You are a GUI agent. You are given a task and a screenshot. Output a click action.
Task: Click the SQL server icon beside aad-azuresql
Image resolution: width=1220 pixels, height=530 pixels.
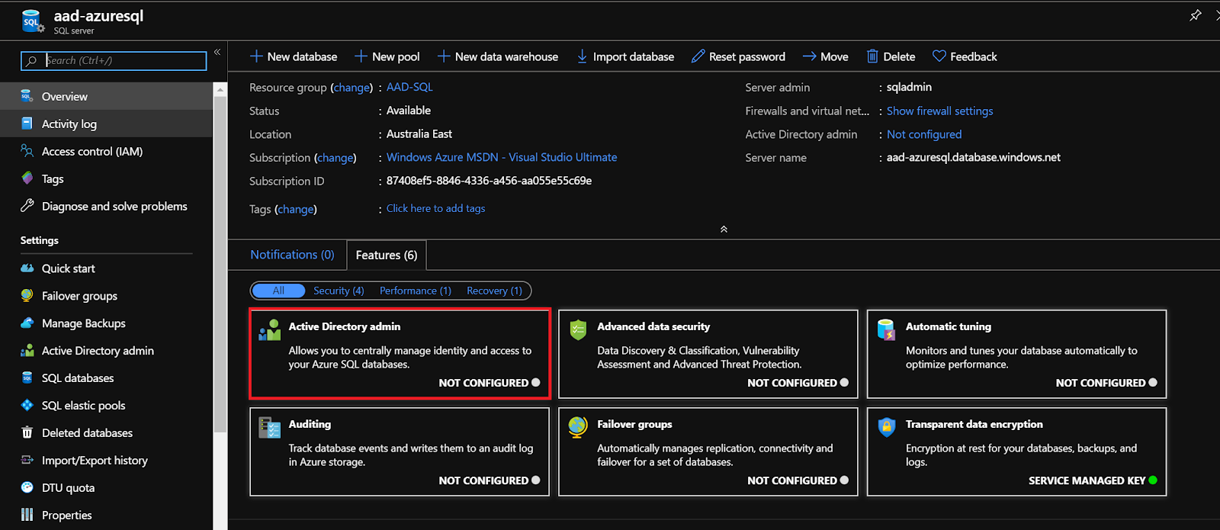pos(33,21)
